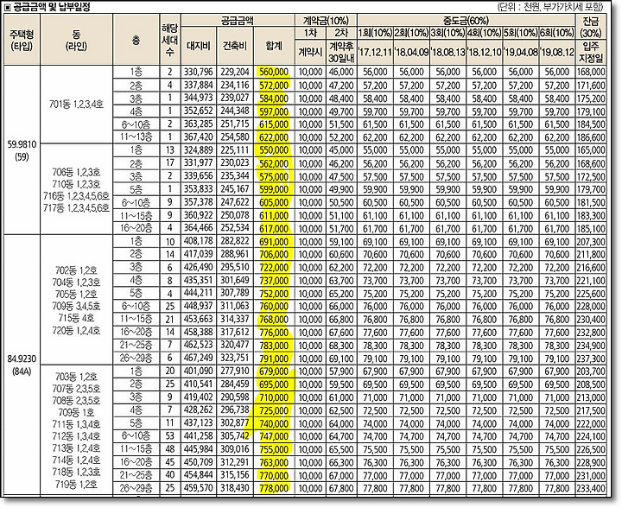Click land cost value '367,420'
622x508 pixels.
(x=199, y=137)
